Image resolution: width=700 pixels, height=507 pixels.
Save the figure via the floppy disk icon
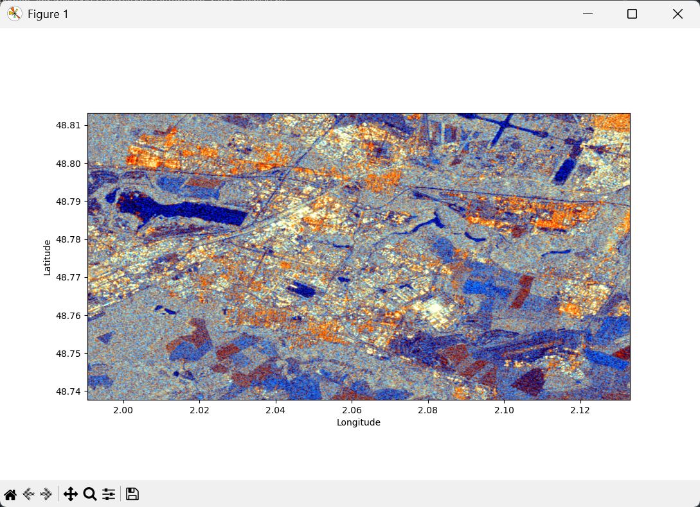[x=132, y=494]
